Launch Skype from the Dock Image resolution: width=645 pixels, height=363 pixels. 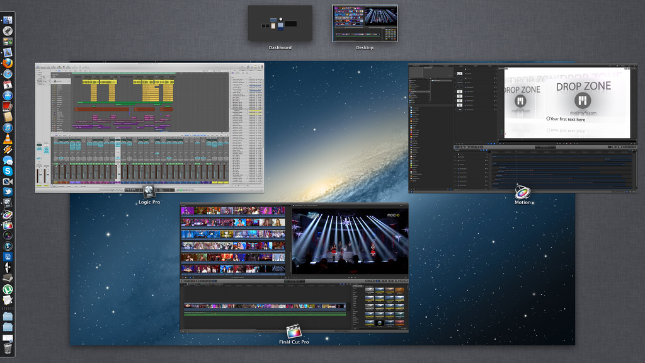point(8,171)
